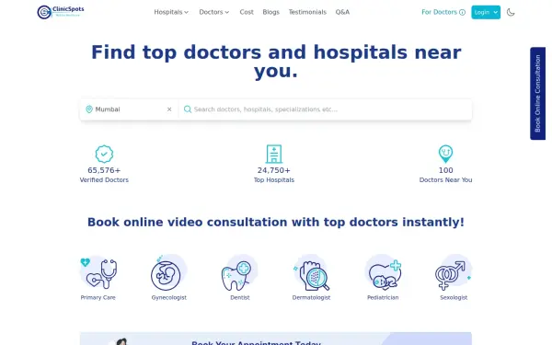Select the Top Hospitals building icon
Image resolution: width=552 pixels, height=345 pixels.
(274, 155)
